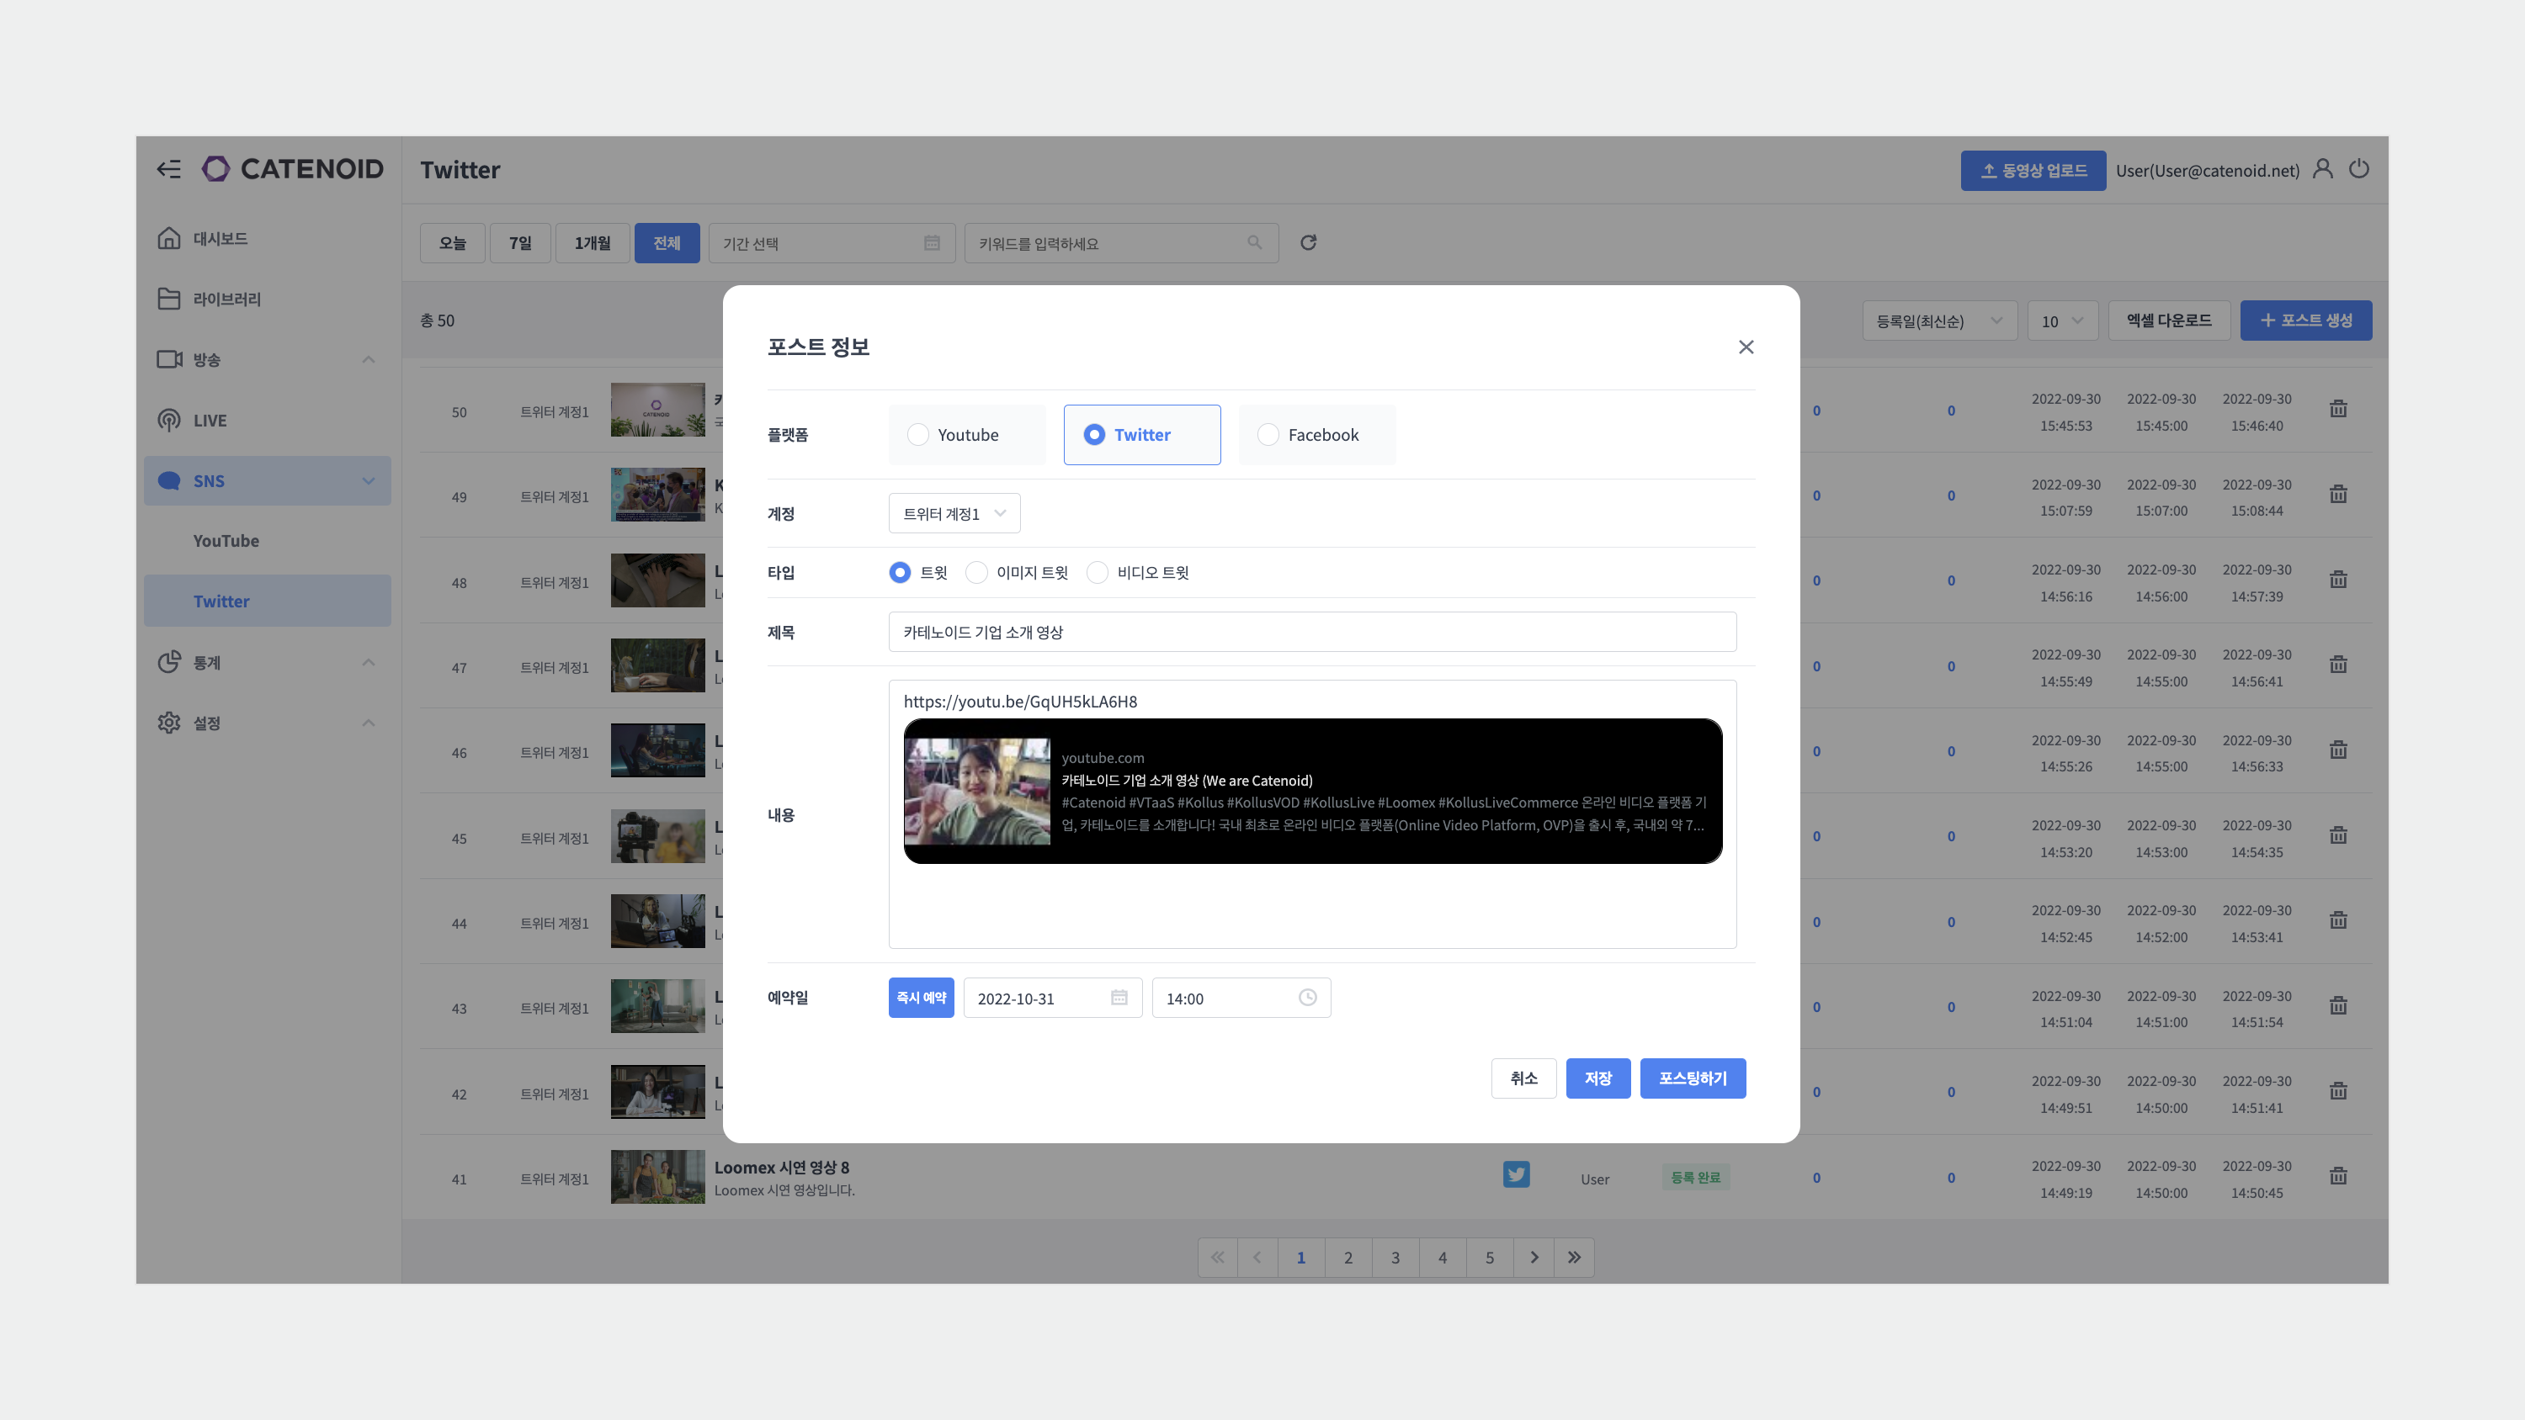The image size is (2525, 1420).
Task: Click the refresh icon next to keyword search
Action: [x=1308, y=243]
